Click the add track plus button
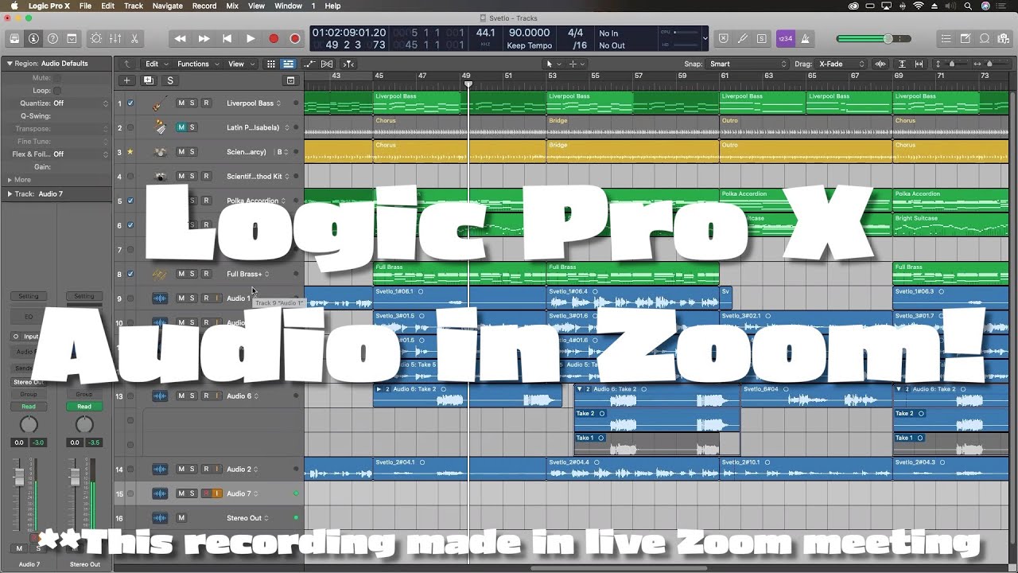The width and height of the screenshot is (1018, 573). tap(126, 80)
